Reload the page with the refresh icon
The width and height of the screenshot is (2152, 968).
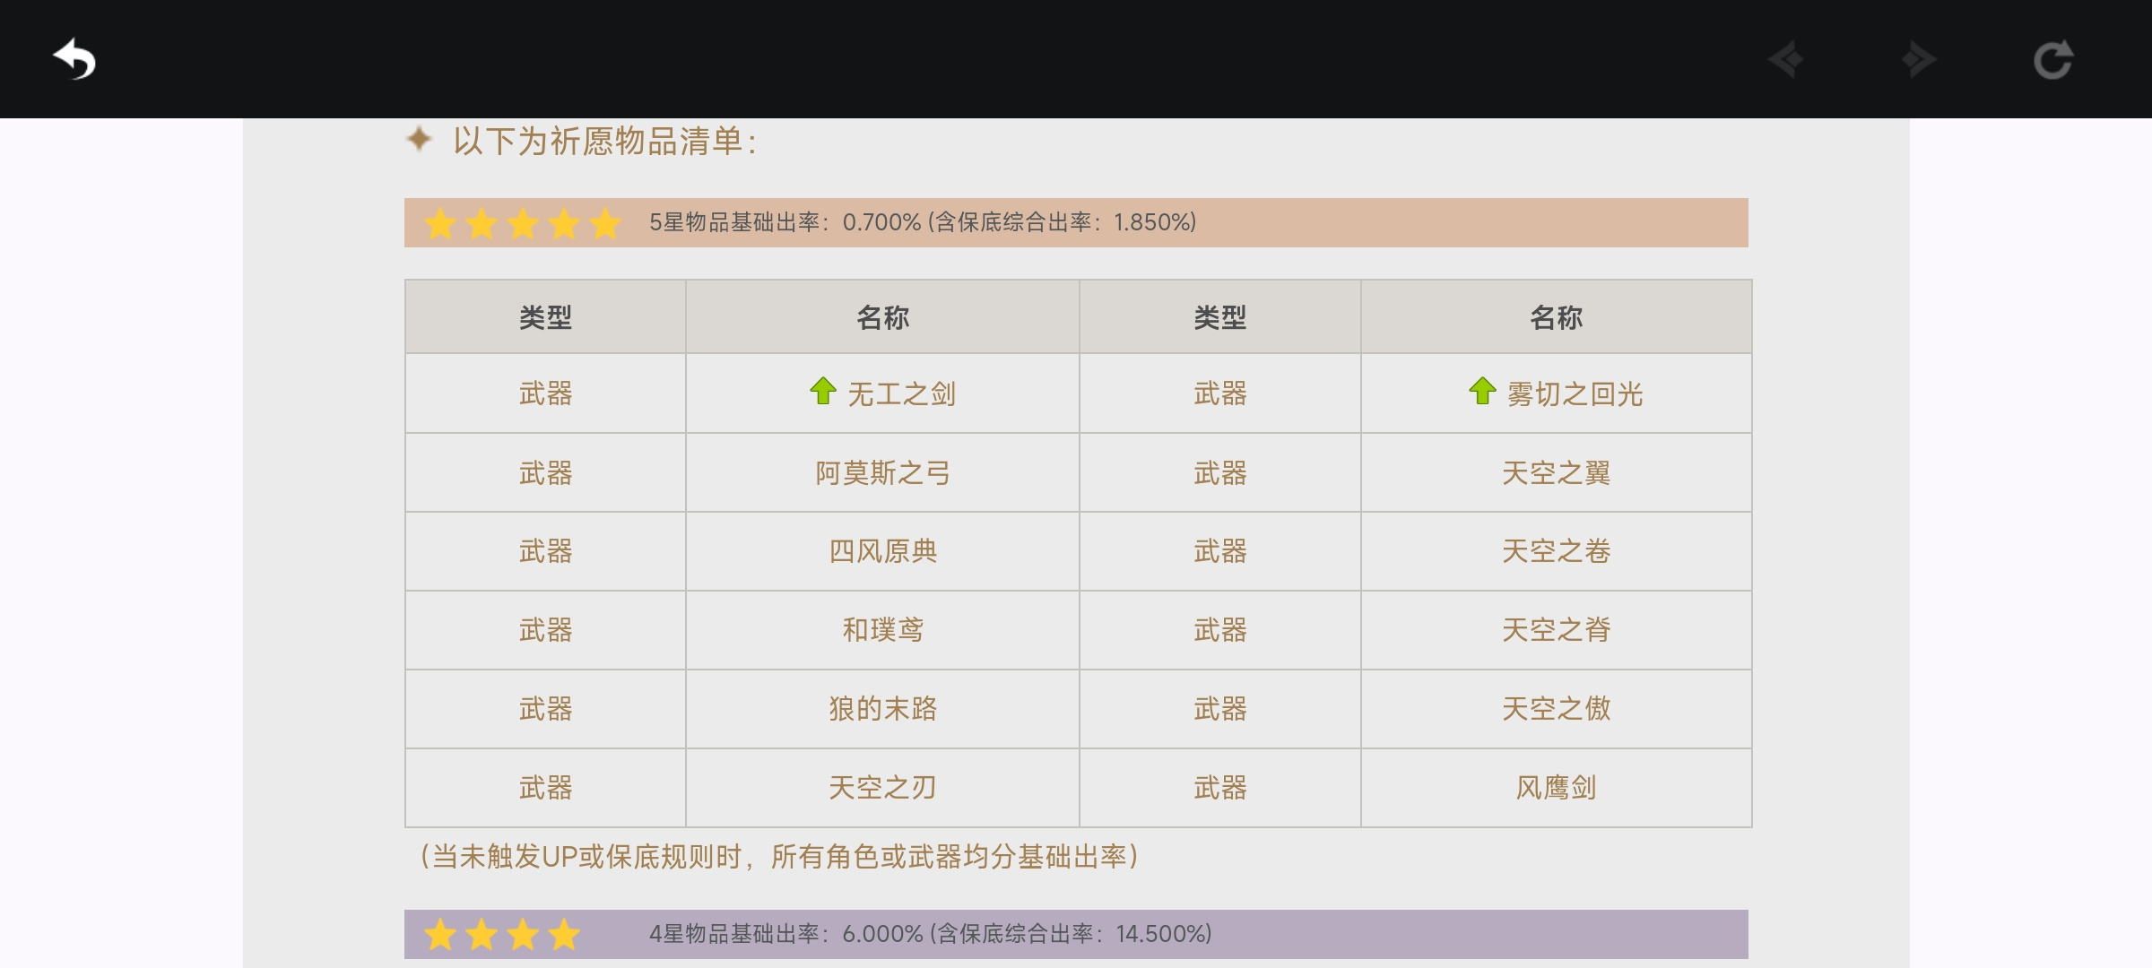pyautogui.click(x=2053, y=60)
